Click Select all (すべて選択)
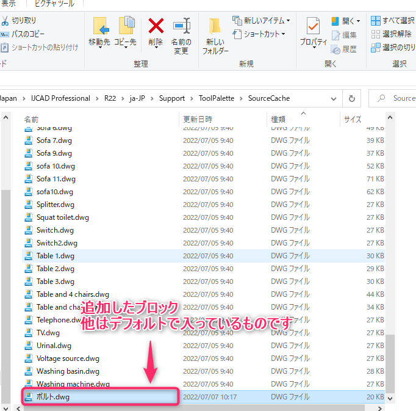Viewport: 416px width, 411px height. click(393, 20)
